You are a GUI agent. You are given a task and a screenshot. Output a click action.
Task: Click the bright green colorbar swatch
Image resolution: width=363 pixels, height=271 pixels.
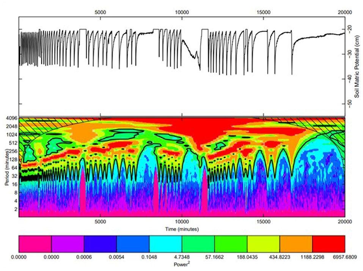[231, 244]
